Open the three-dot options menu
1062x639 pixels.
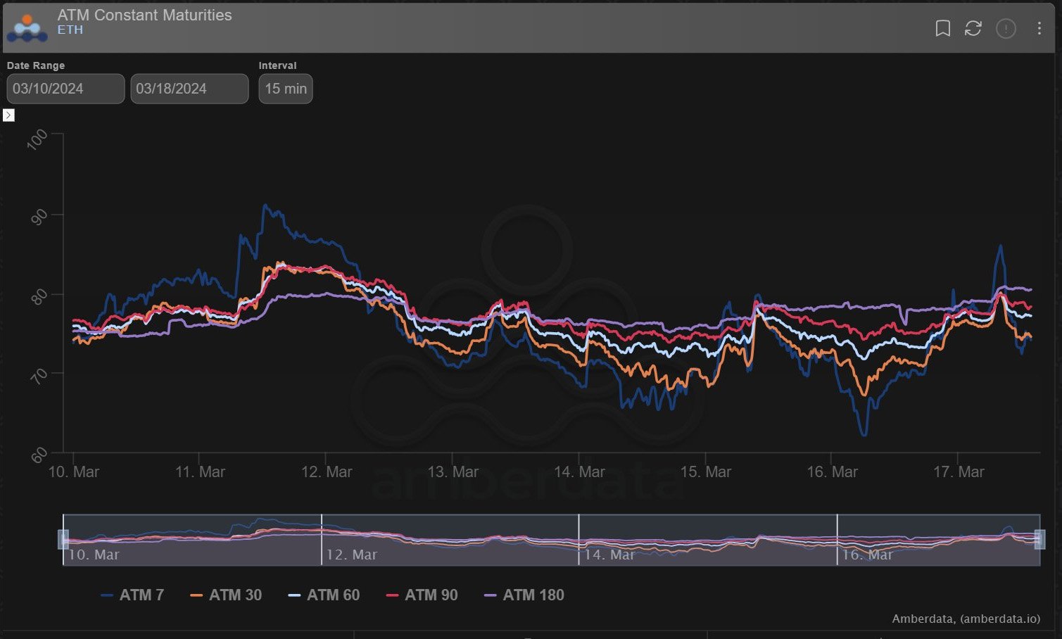coord(1039,28)
